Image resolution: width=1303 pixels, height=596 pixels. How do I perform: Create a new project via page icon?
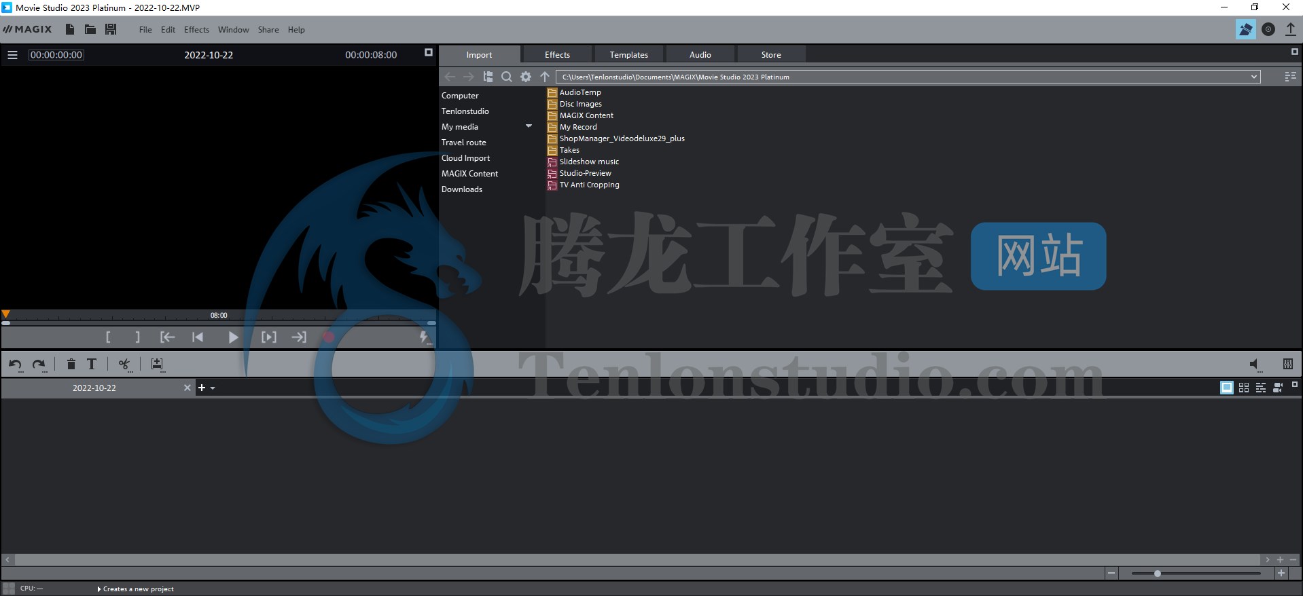tap(69, 29)
